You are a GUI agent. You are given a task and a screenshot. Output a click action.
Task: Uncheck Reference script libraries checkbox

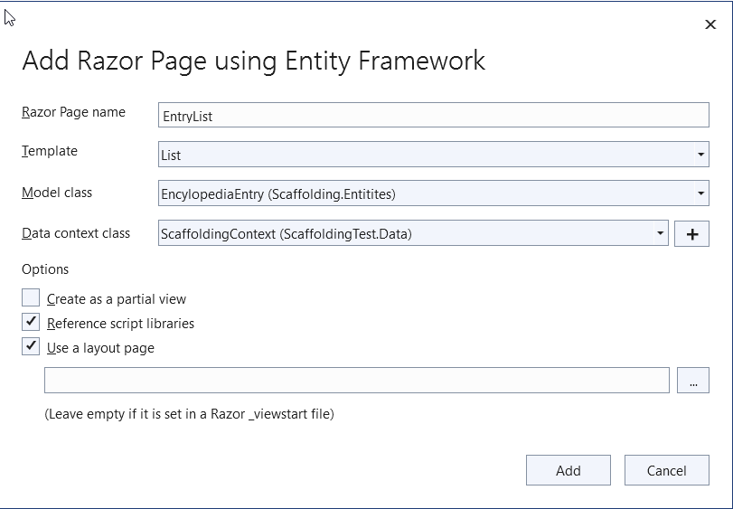31,322
